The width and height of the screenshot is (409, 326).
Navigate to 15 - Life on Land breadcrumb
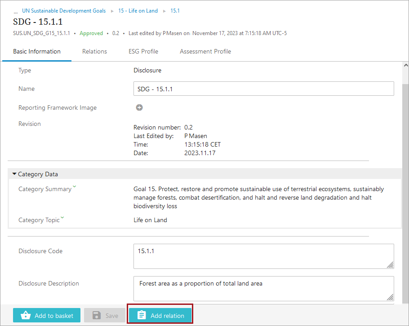click(138, 11)
